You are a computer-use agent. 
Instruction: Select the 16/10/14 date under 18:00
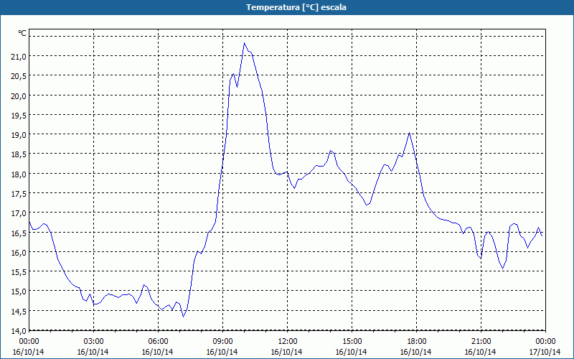(416, 352)
